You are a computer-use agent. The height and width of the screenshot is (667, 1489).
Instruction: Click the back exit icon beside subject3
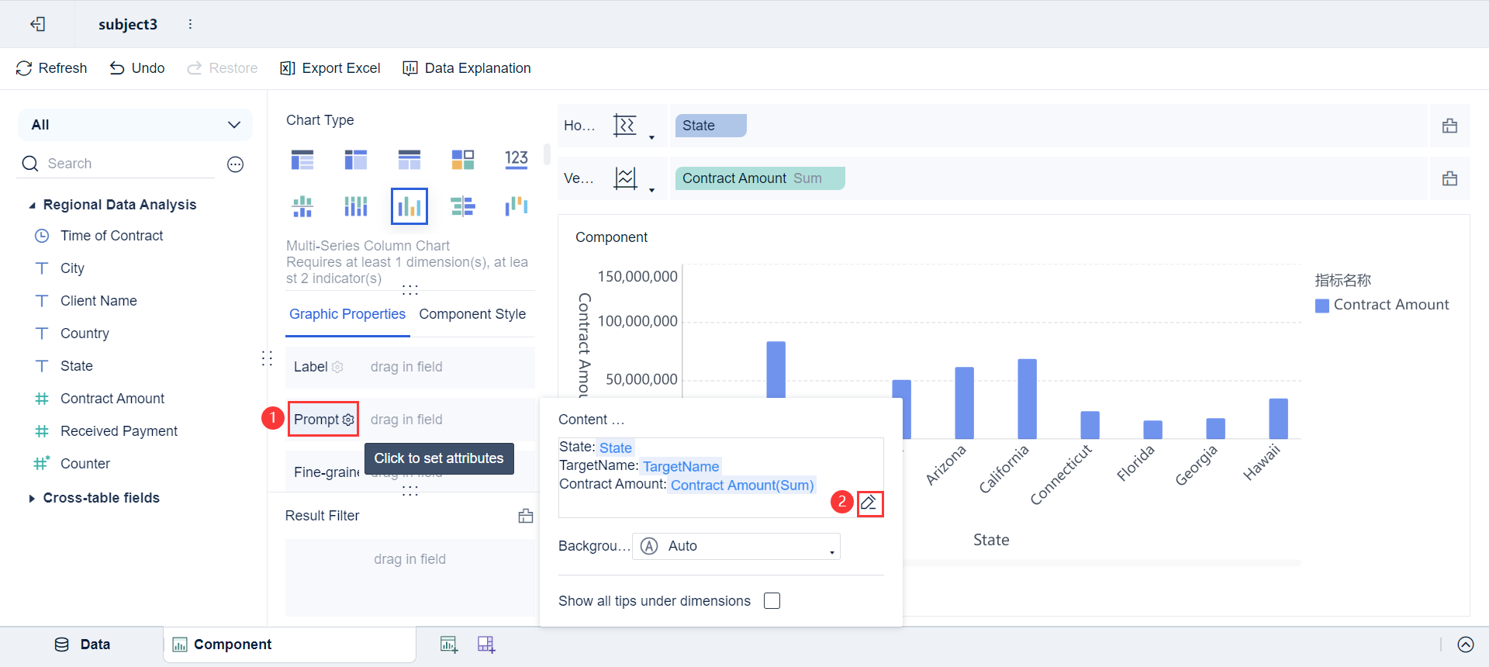pos(37,24)
